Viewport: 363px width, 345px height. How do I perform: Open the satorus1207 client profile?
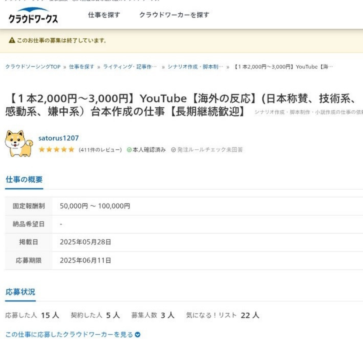(58, 138)
